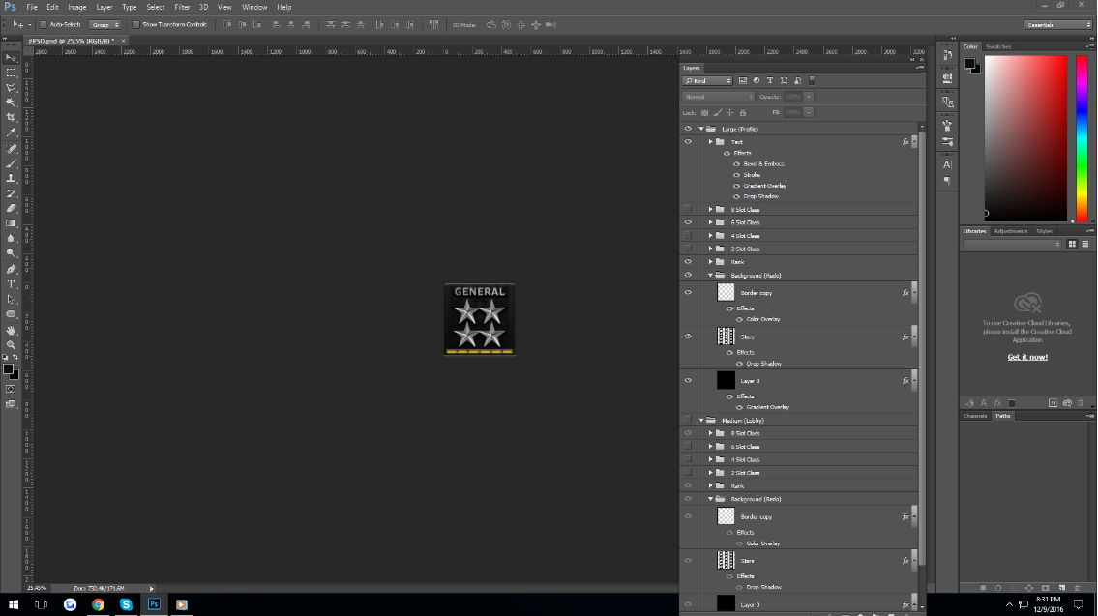Collapse first Background (Redo) group
This screenshot has width=1098, height=616.
[710, 275]
